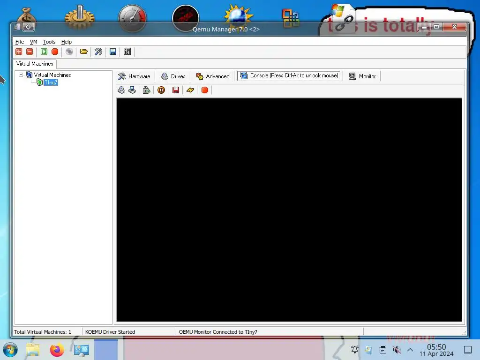The width and height of the screenshot is (480, 360).
Task: Open the Help menu
Action: [67, 42]
